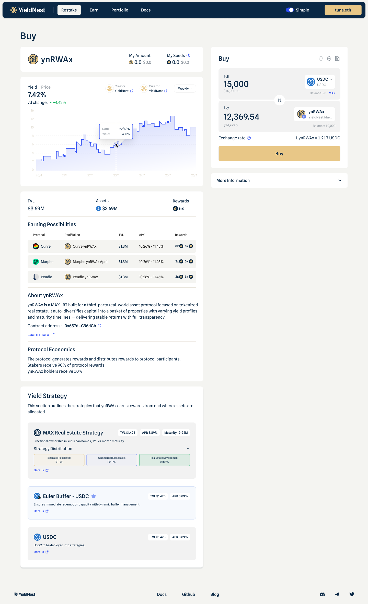Open Telegram icon in footer
Image resolution: width=368 pixels, height=604 pixels.
coord(337,594)
